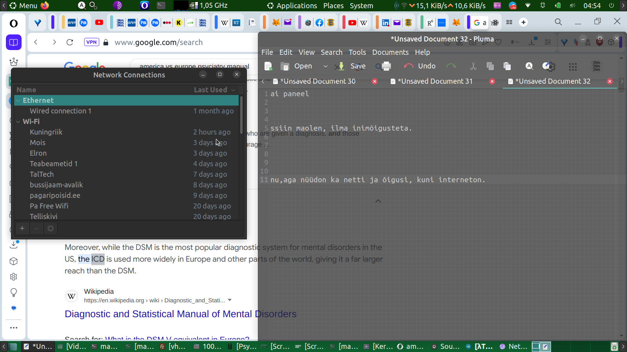
Task: Click the printer icon in Pluma toolbar
Action: tap(386, 66)
